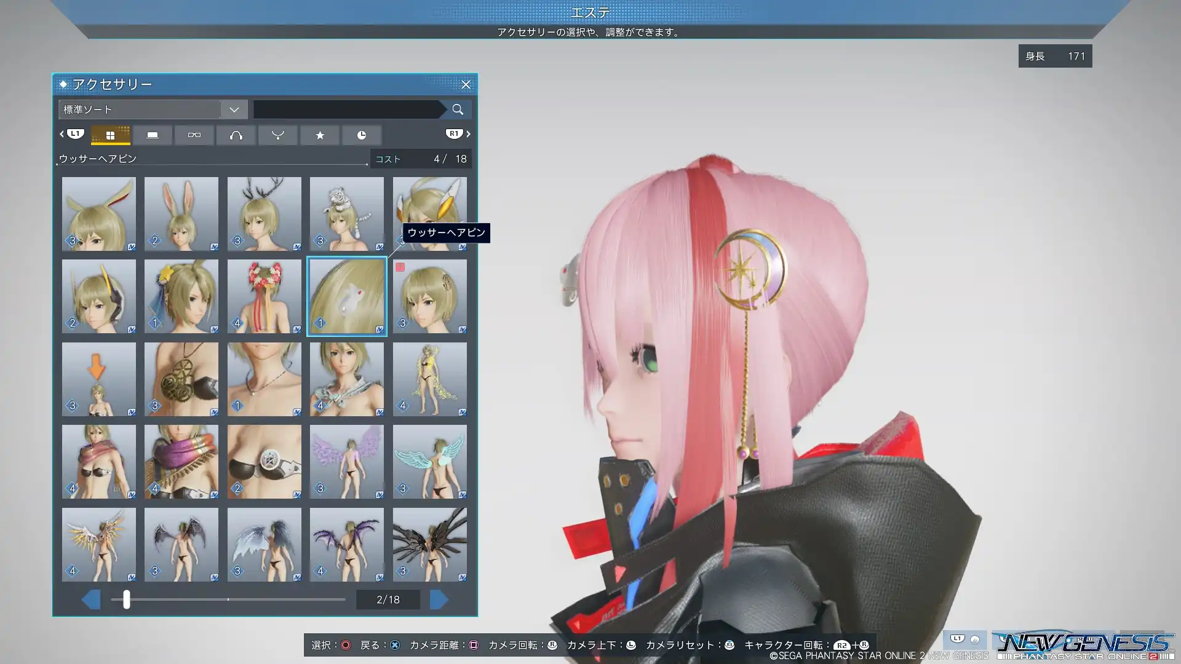This screenshot has height=664, width=1181.
Task: Go to next page with blue arrow
Action: click(439, 599)
